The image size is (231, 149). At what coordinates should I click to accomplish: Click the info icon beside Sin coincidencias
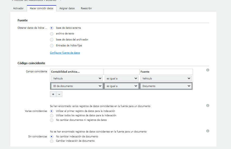coord(208,131)
